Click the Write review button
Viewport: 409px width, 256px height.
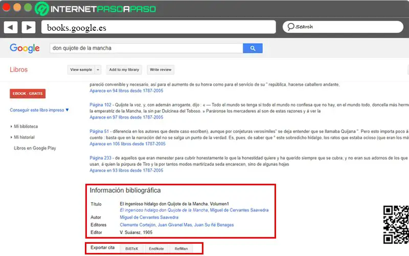pyautogui.click(x=161, y=70)
